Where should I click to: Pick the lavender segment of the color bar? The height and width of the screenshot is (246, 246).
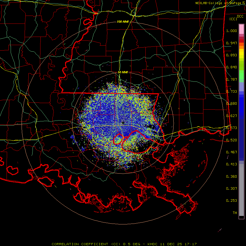coord(241,87)
